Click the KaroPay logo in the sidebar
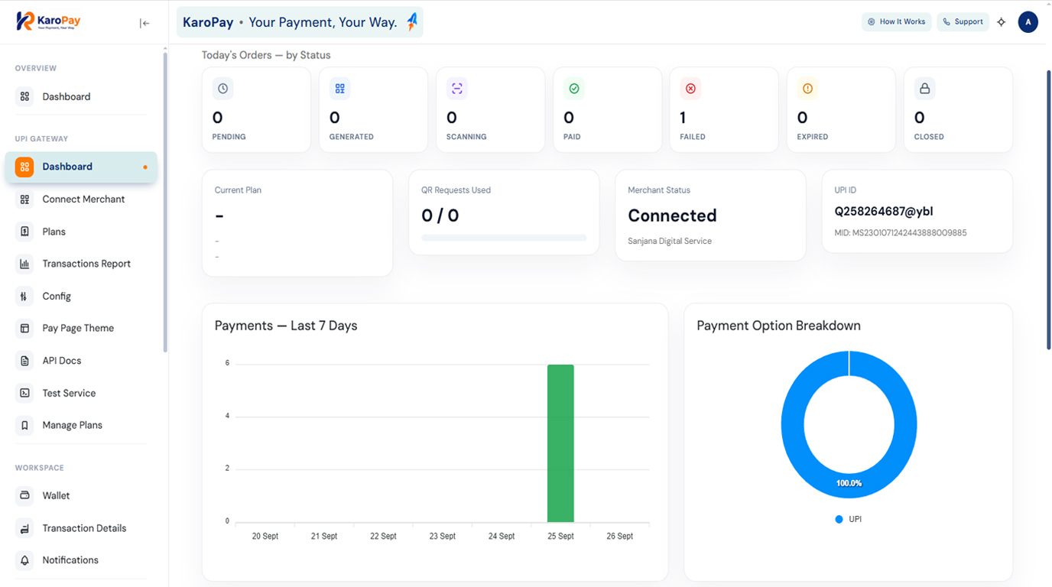 [48, 21]
